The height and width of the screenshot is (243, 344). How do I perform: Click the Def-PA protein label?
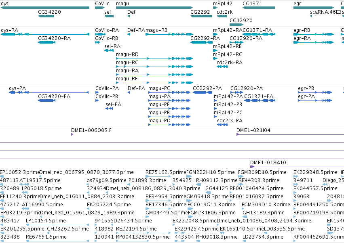point(137,88)
